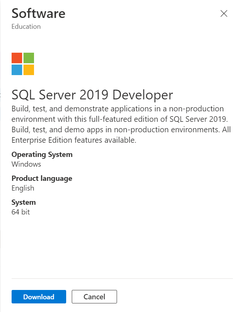Click the Operating System label
This screenshot has height=312, width=240.
point(42,154)
